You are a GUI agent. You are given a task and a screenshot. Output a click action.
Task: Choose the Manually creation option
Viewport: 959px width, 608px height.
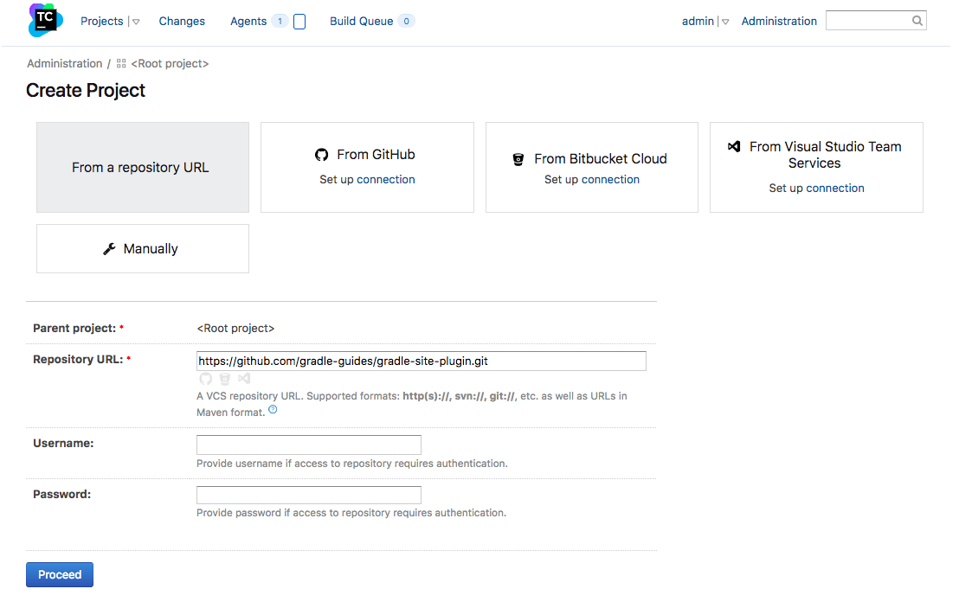142,249
